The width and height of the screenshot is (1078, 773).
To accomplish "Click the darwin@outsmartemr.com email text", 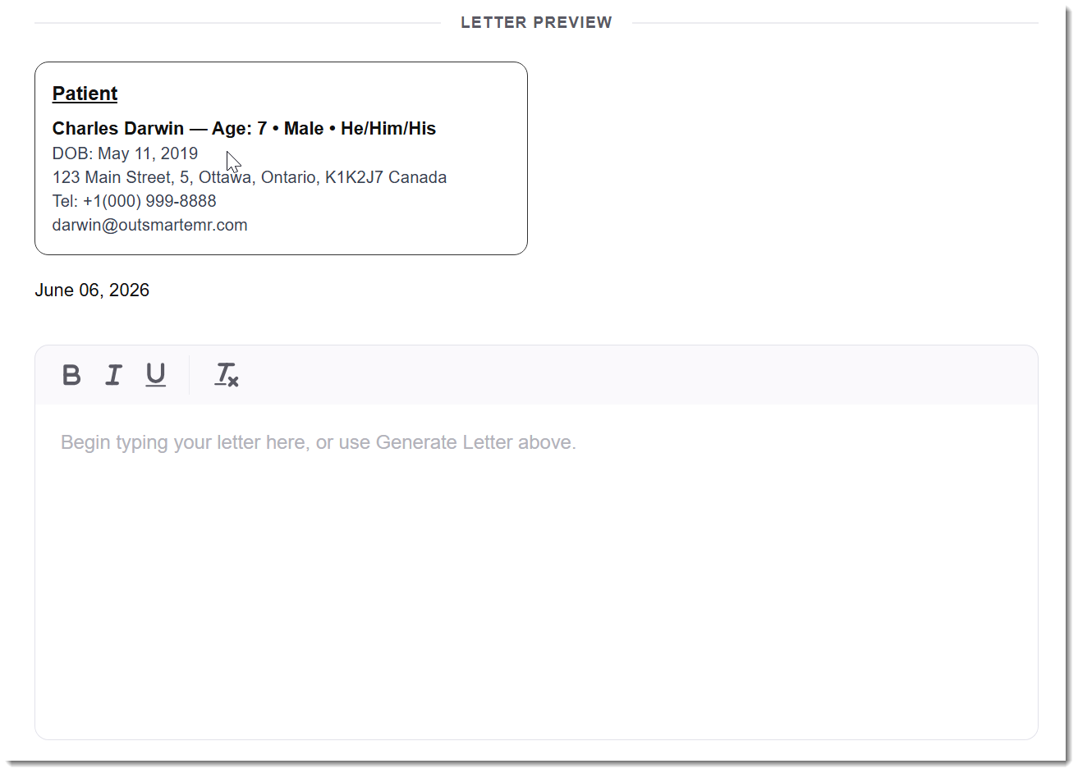I will 150,225.
